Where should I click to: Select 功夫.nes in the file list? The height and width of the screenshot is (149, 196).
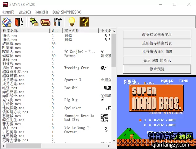(x=10, y=128)
